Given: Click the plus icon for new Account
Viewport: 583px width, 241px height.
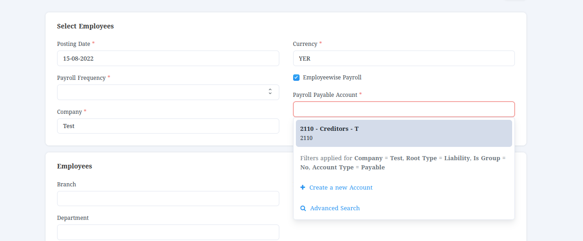Looking at the screenshot, I should [x=303, y=187].
